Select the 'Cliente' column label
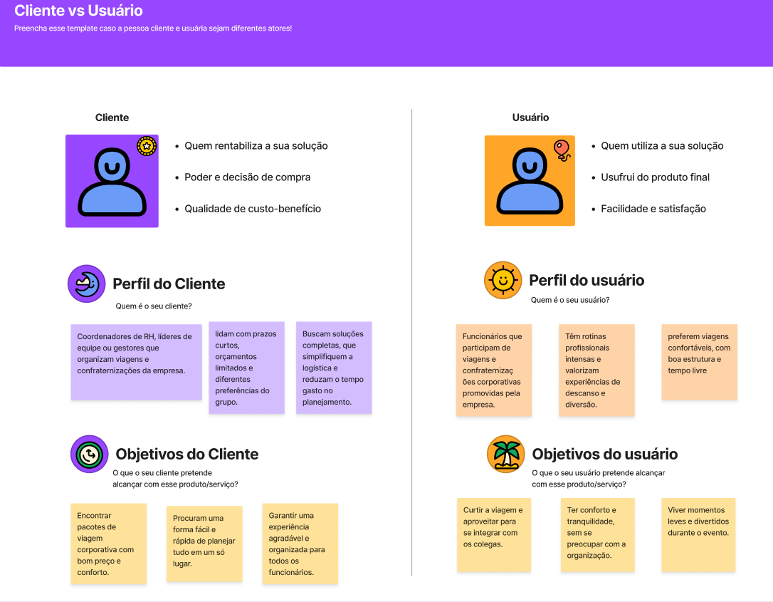773x602 pixels. 112,118
